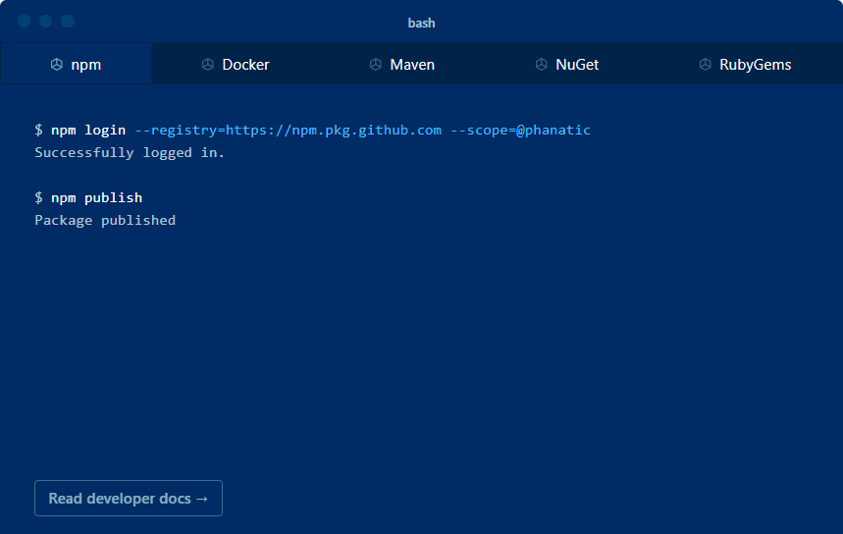Switch to the Docker tab
Screen dimensions: 843x534
[236, 64]
